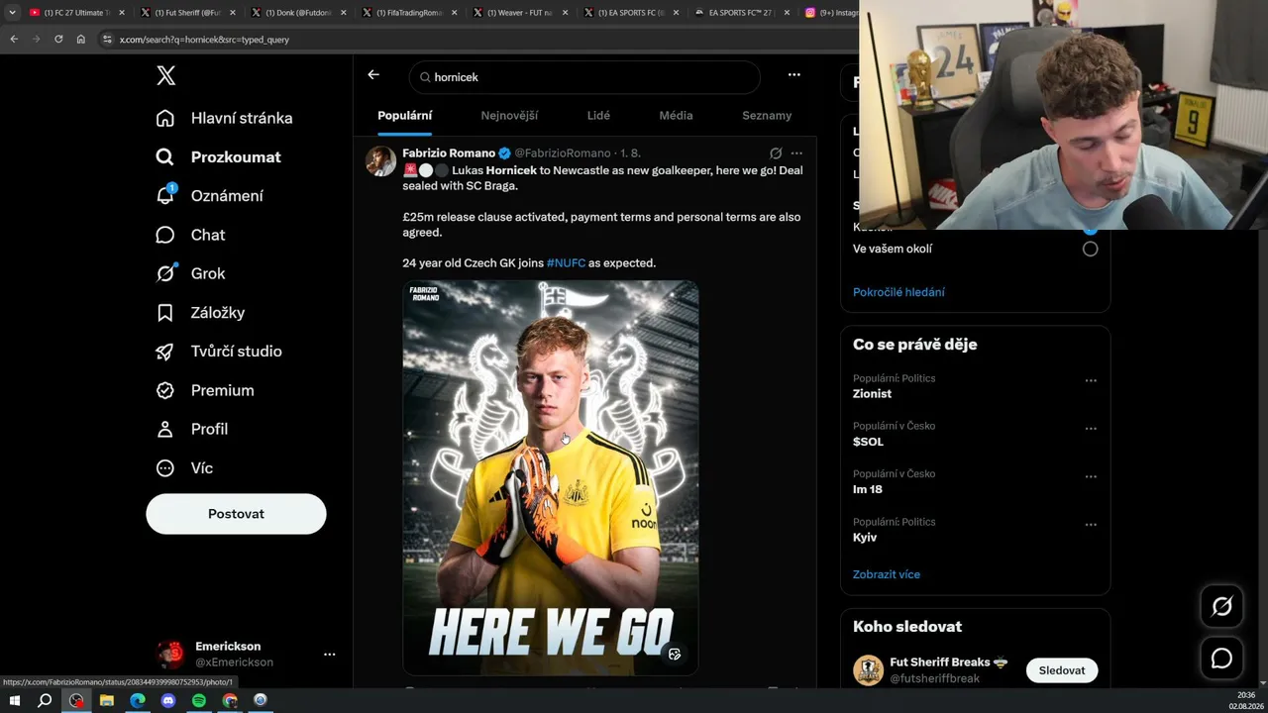Open the HERE WE GO post image
The image size is (1268, 713).
pos(551,478)
